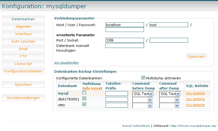
Task: Open Command after Dump dropdown for mysql
Action: coord(170,94)
